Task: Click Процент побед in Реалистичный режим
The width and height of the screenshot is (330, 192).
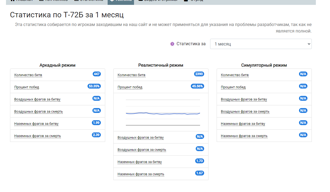Action: (x=130, y=87)
